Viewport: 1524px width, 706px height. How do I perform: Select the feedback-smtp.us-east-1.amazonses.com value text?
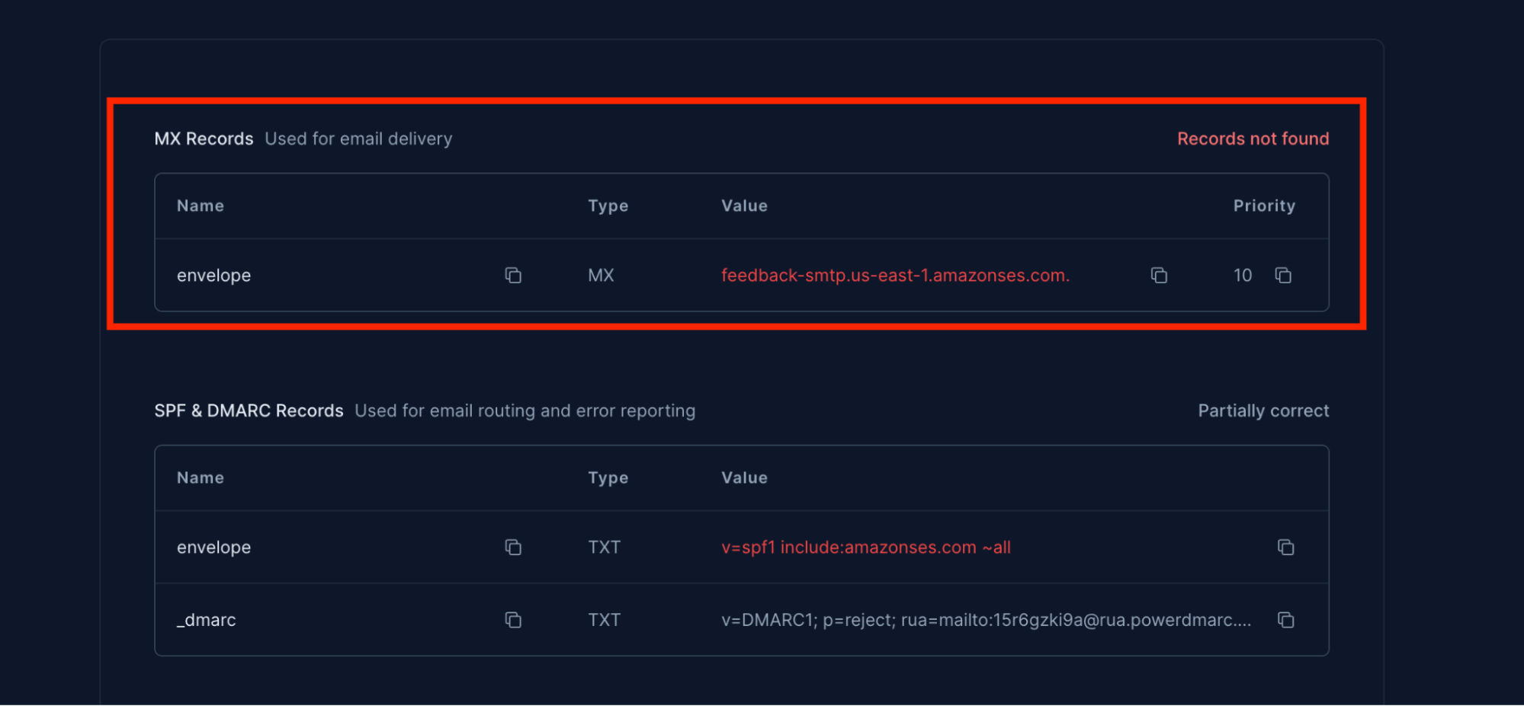pyautogui.click(x=895, y=275)
